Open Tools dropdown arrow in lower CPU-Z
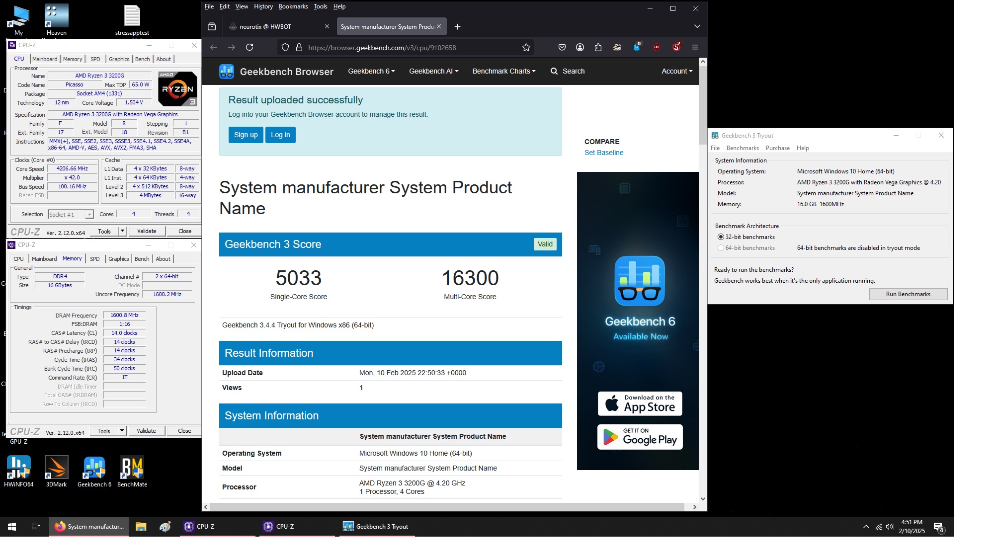Image resolution: width=994 pixels, height=559 pixels. pyautogui.click(x=122, y=431)
